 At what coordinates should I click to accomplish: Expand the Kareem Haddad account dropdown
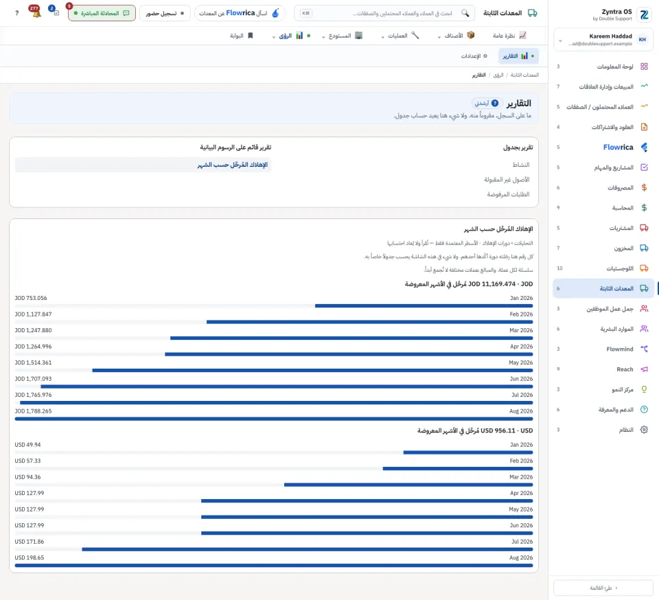[x=560, y=41]
